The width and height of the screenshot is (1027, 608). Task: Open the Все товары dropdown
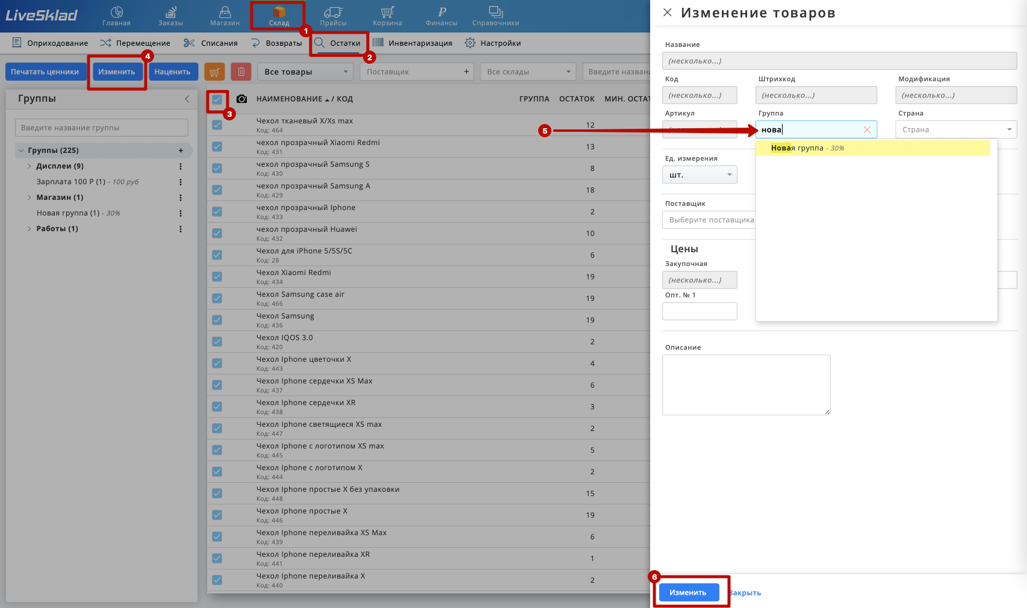[305, 72]
